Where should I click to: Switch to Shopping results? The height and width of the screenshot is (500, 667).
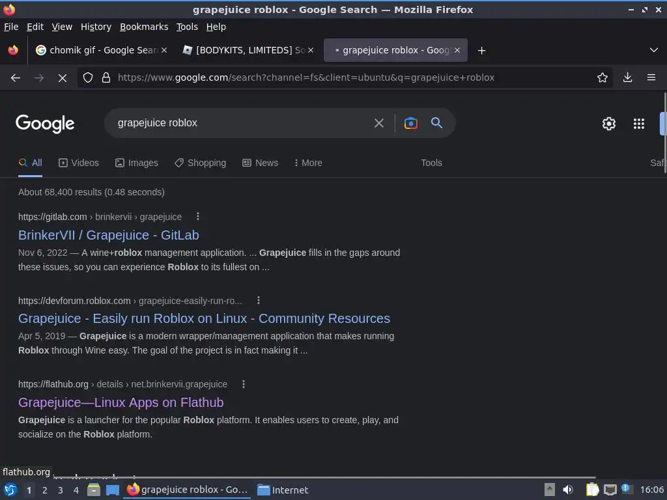tap(201, 163)
